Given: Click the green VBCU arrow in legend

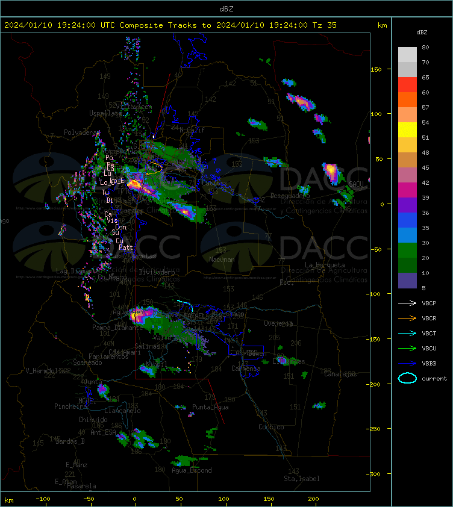Looking at the screenshot, I should point(407,348).
